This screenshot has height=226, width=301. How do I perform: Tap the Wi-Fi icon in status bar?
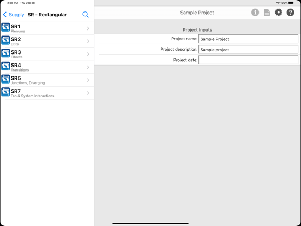[x=278, y=3]
